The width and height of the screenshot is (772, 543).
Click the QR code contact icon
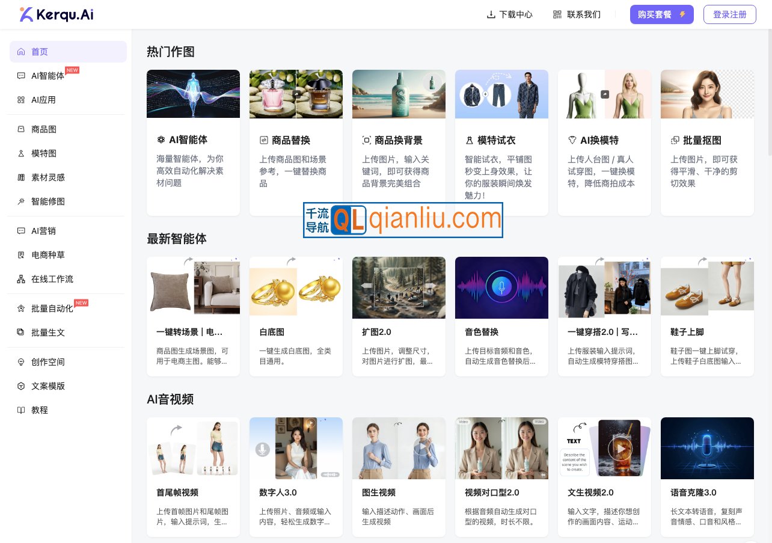(557, 14)
